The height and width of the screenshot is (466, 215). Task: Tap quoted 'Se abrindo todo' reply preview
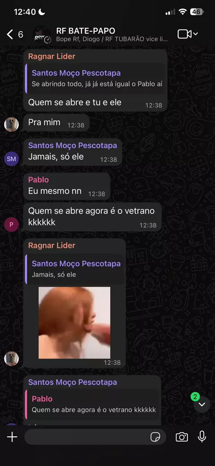tap(95, 79)
